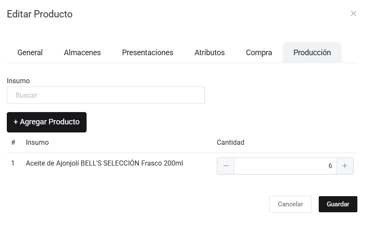Save changes with the Guardar button
The width and height of the screenshot is (365, 225).
click(338, 204)
